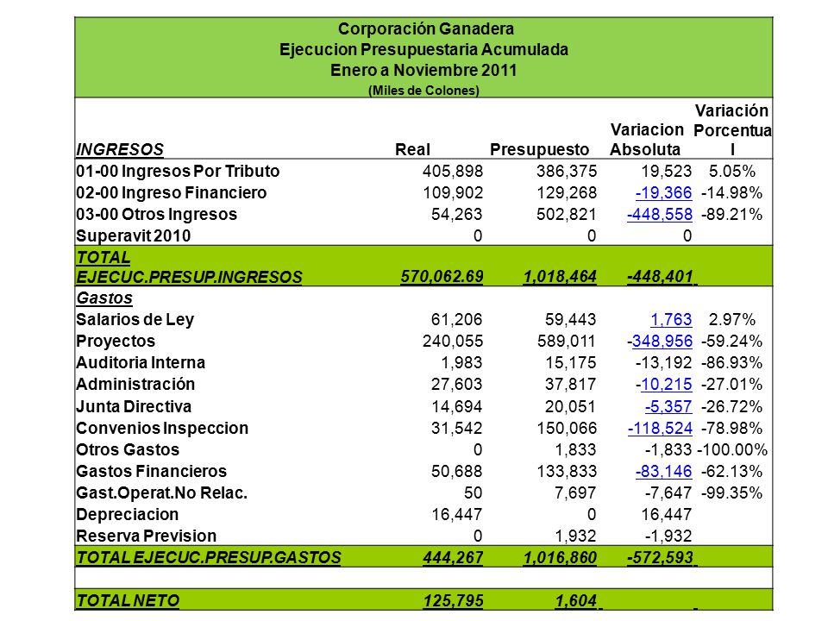Select 'Variacion Absoluta' column header
828x621 pixels.
pos(646,140)
